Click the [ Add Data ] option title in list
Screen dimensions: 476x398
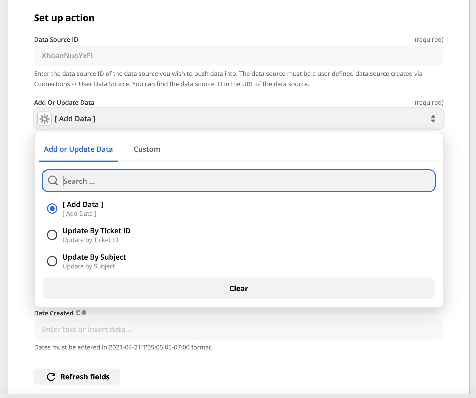coord(83,204)
